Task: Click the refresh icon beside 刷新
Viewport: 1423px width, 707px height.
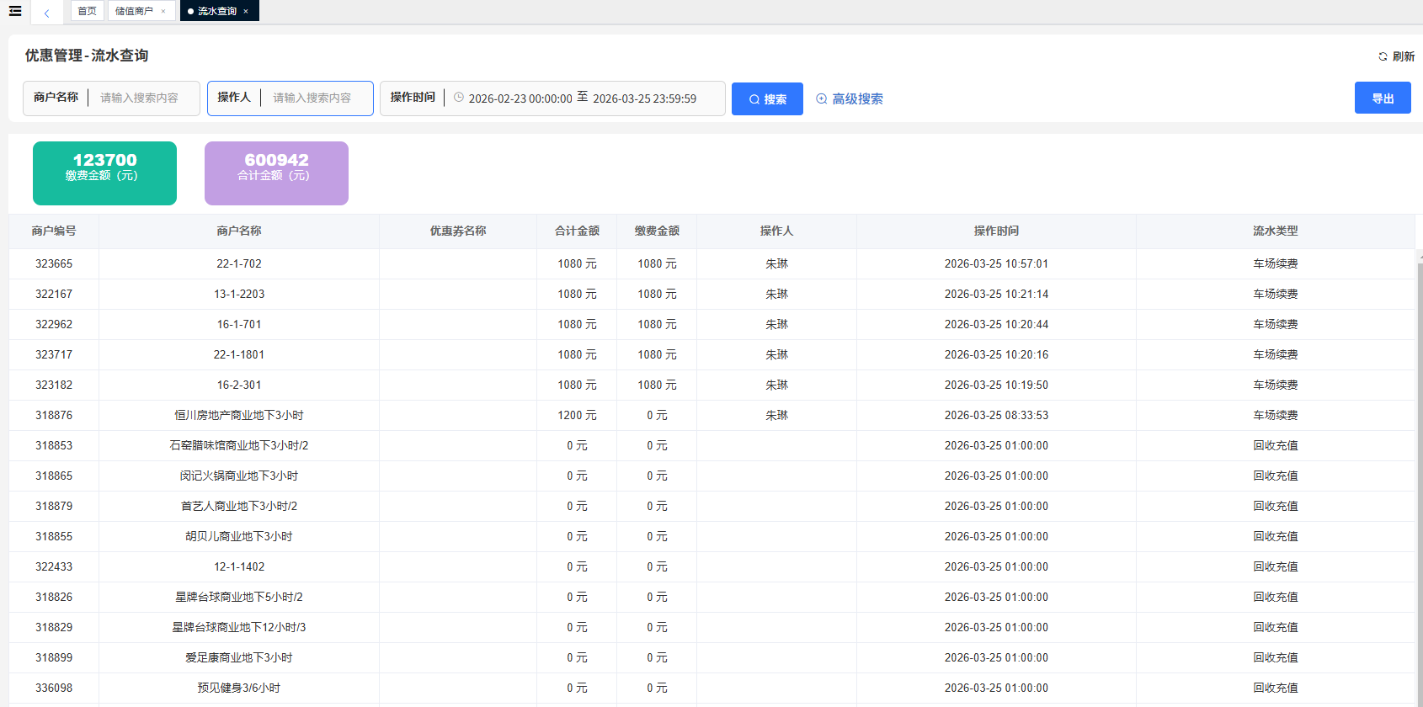Action: tap(1383, 56)
